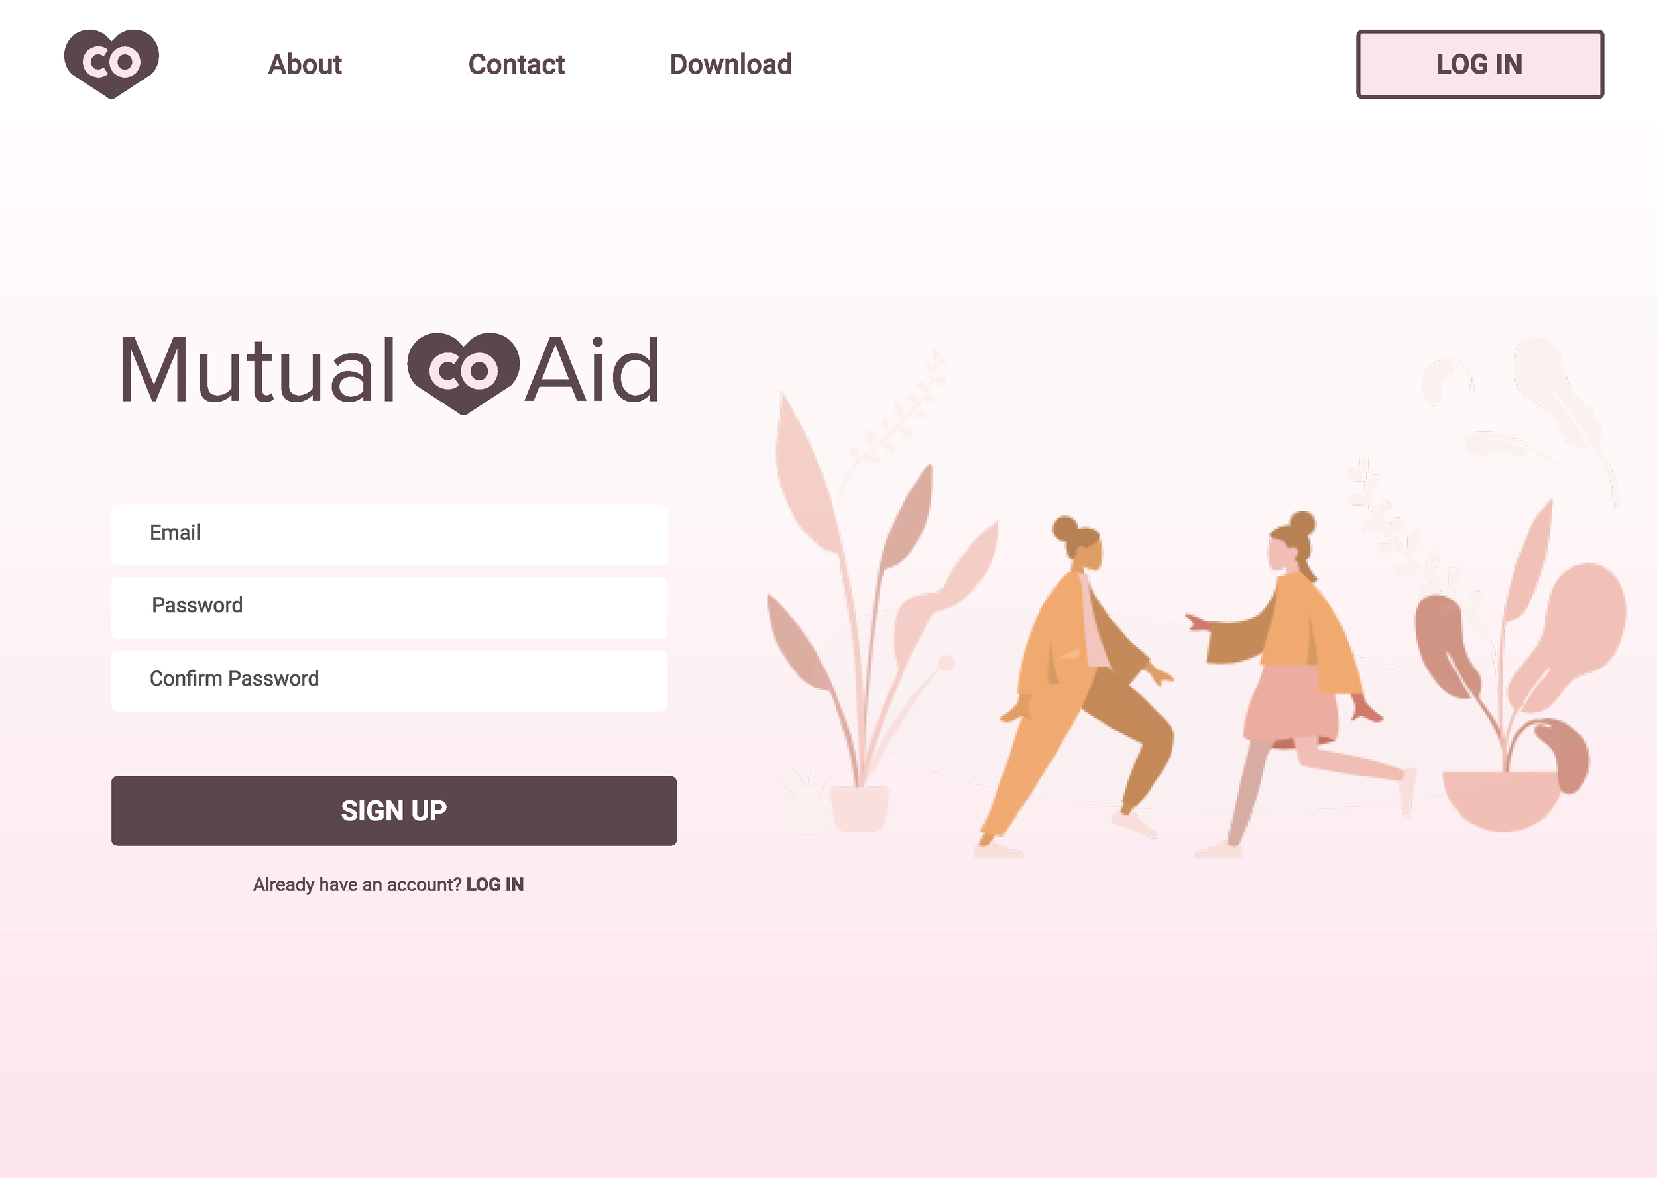Viewport: 1657px width, 1178px height.
Task: Click the small pink pot under tall plant
Action: click(859, 809)
